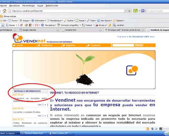This screenshot has width=169, height=136.
Task: Click the Inicio navigation button
Action: 25,45
